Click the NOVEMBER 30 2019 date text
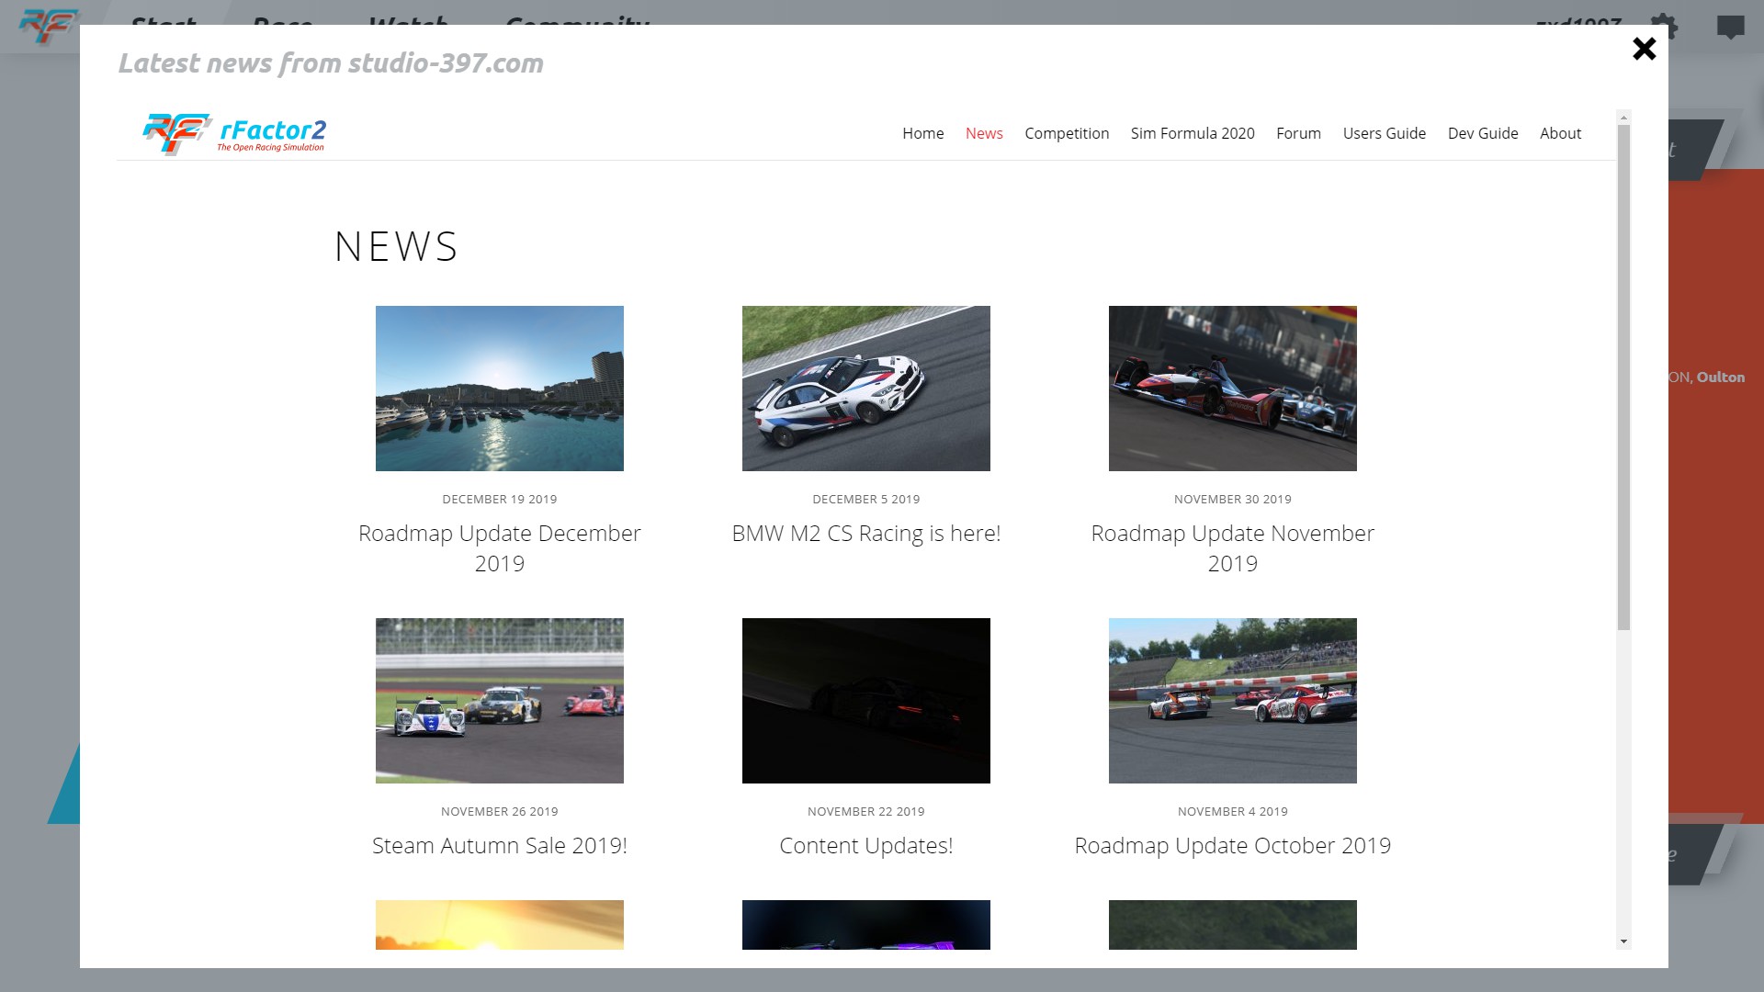 point(1233,500)
